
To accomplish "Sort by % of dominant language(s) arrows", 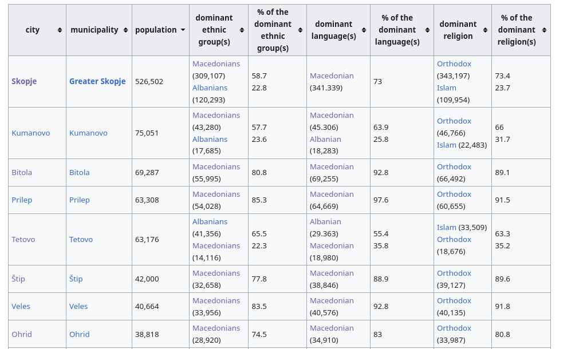I will pos(428,30).
